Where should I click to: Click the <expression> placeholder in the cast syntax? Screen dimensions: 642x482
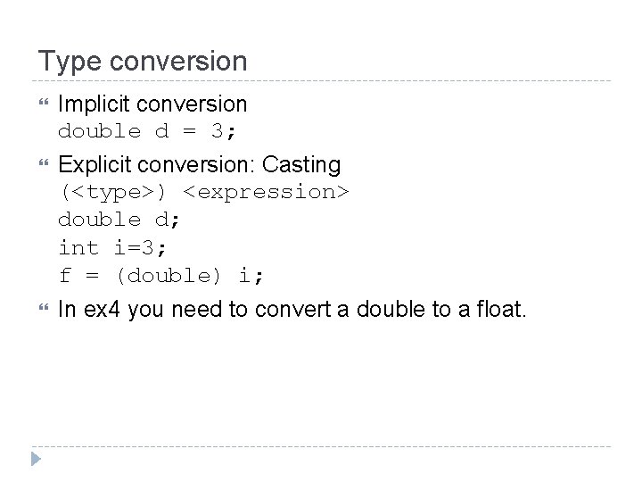pos(267,192)
